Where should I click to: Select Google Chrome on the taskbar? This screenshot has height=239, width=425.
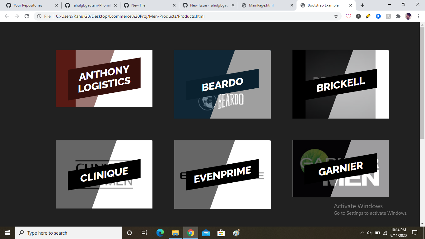(x=191, y=233)
